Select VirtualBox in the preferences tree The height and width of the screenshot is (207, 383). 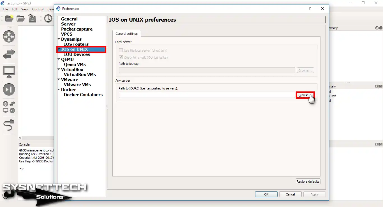(x=72, y=70)
